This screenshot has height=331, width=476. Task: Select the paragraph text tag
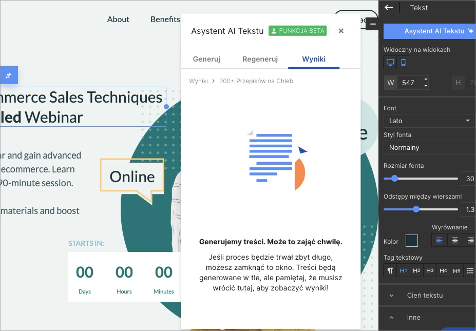(390, 270)
